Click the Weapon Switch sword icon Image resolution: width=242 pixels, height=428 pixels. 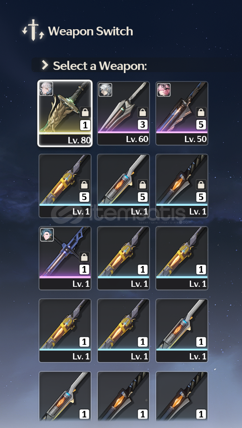33,30
